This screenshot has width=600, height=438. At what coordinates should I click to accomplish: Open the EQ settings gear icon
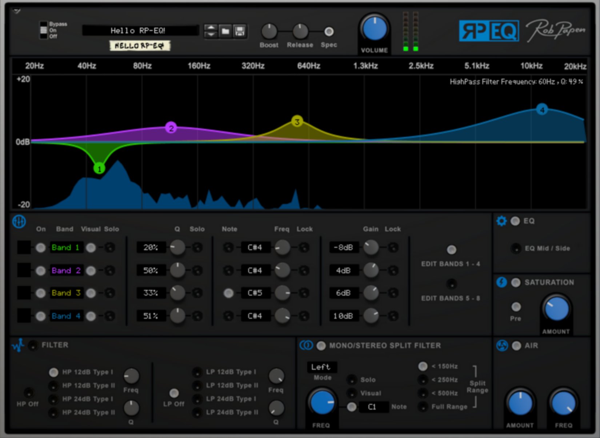(501, 221)
